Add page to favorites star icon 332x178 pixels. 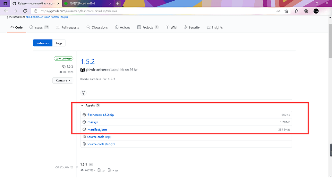point(286,11)
